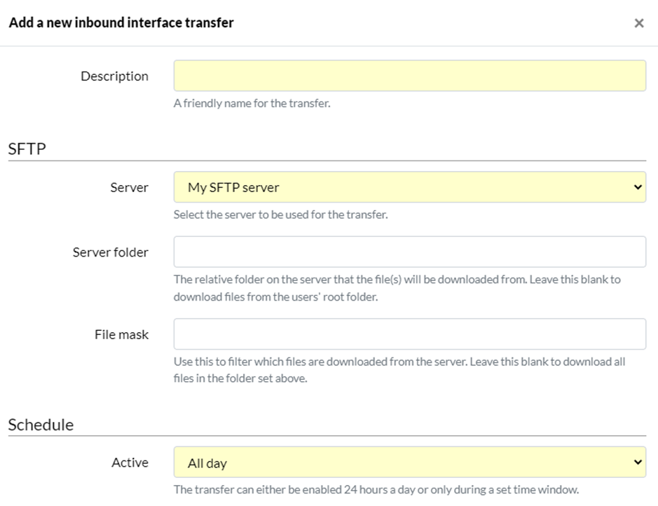This screenshot has width=658, height=506.
Task: Click the 'A friendly name for the transfer' hint
Action: (252, 103)
